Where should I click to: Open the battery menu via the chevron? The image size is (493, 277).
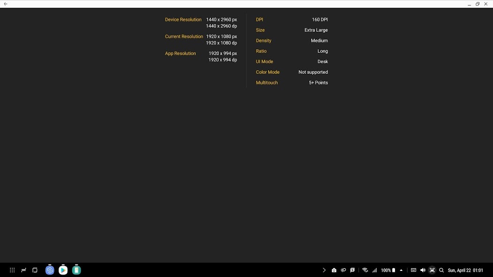401,270
